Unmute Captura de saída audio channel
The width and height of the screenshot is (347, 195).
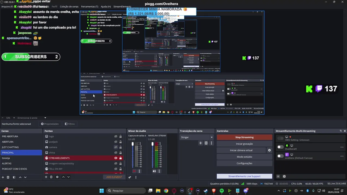(134, 171)
